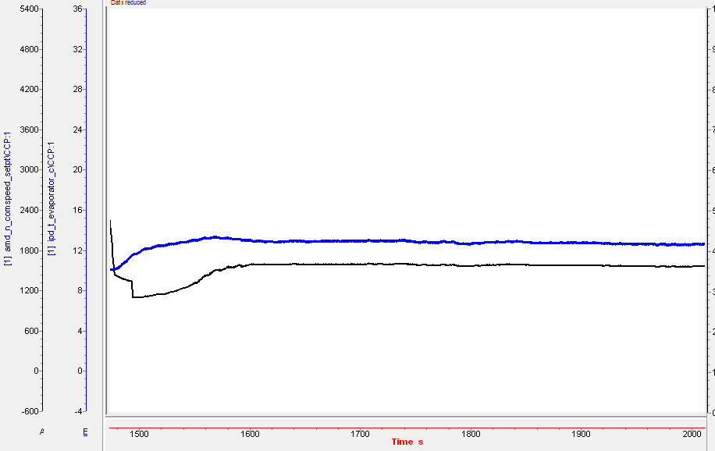Select the amd_n_comspeed_setpt axis label
The height and width of the screenshot is (451, 715).
pos(8,198)
